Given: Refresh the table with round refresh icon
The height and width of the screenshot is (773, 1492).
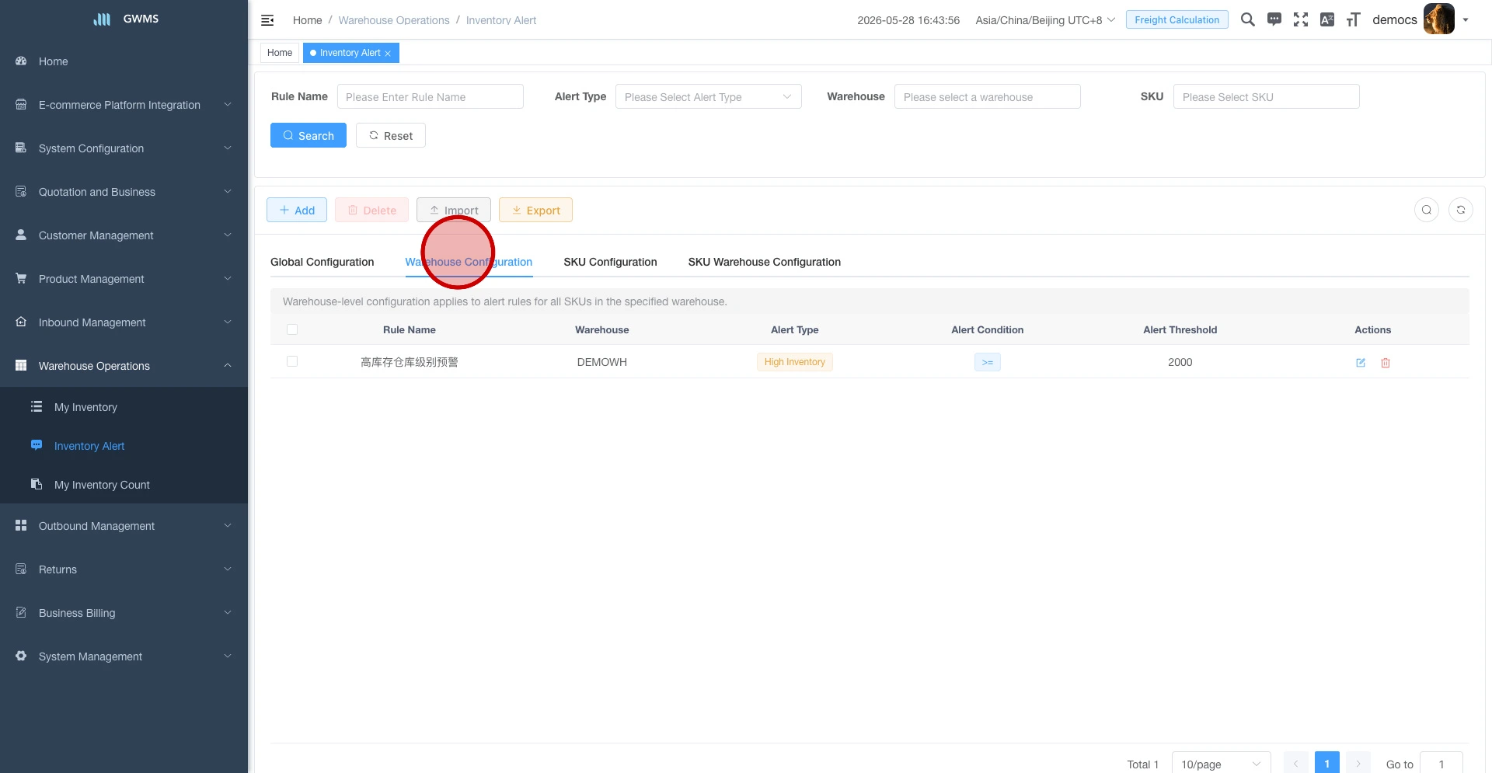Looking at the screenshot, I should coord(1461,210).
